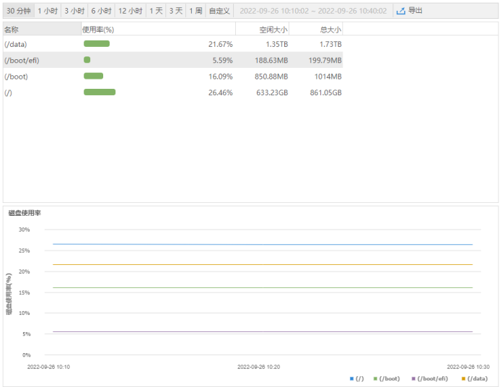
Task: Sort by 使用率(%) column header
Action: point(98,30)
